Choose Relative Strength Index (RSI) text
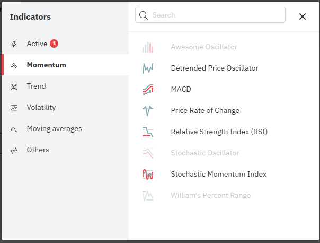 [219, 132]
